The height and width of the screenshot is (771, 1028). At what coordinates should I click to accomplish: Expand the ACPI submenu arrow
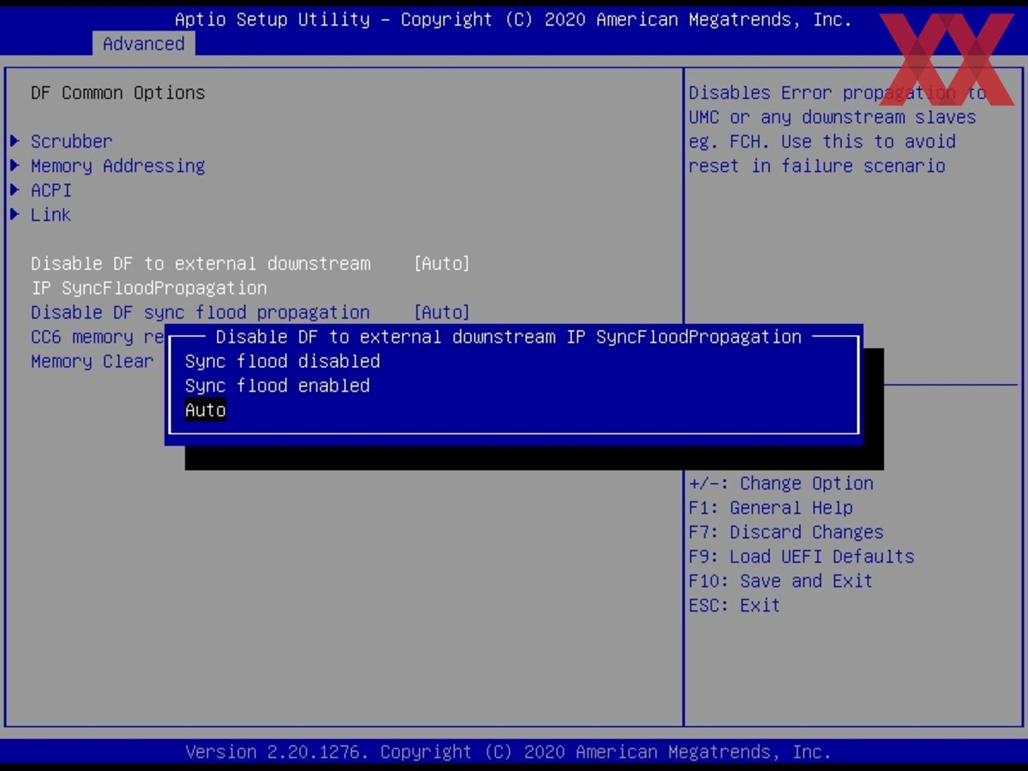tap(14, 190)
